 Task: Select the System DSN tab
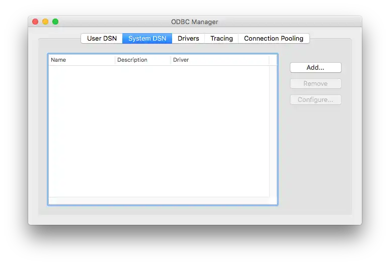point(147,38)
